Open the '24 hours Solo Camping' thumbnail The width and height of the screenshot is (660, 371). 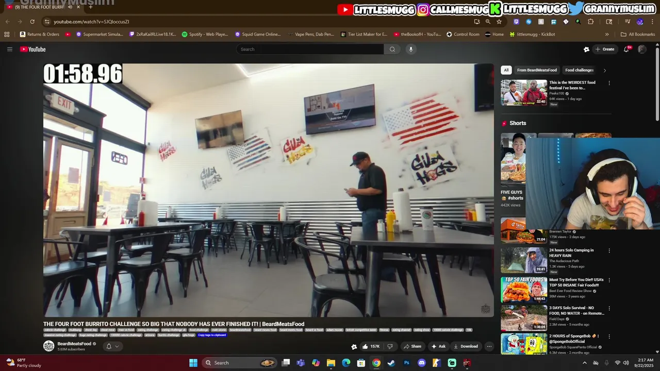pyautogui.click(x=524, y=260)
